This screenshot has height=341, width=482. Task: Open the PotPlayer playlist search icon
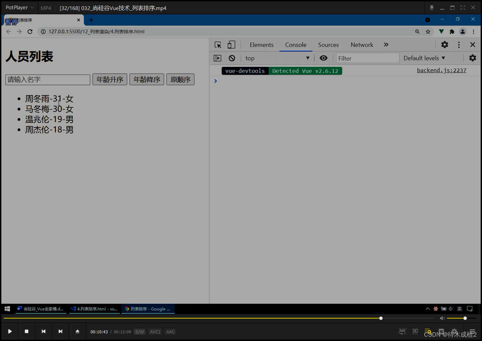(x=428, y=331)
